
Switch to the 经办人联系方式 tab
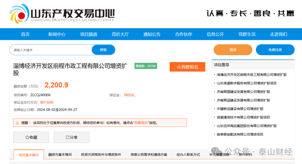188,155
